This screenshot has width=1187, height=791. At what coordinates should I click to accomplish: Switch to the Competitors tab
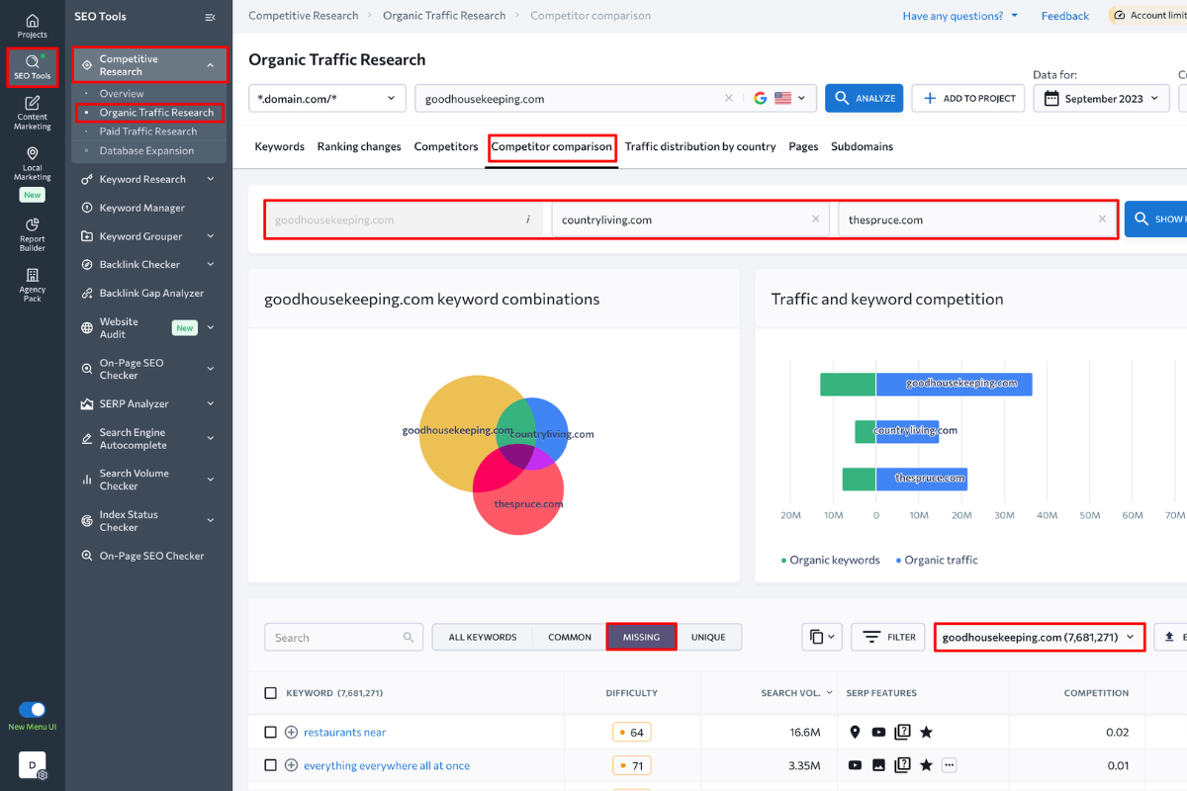(x=445, y=145)
